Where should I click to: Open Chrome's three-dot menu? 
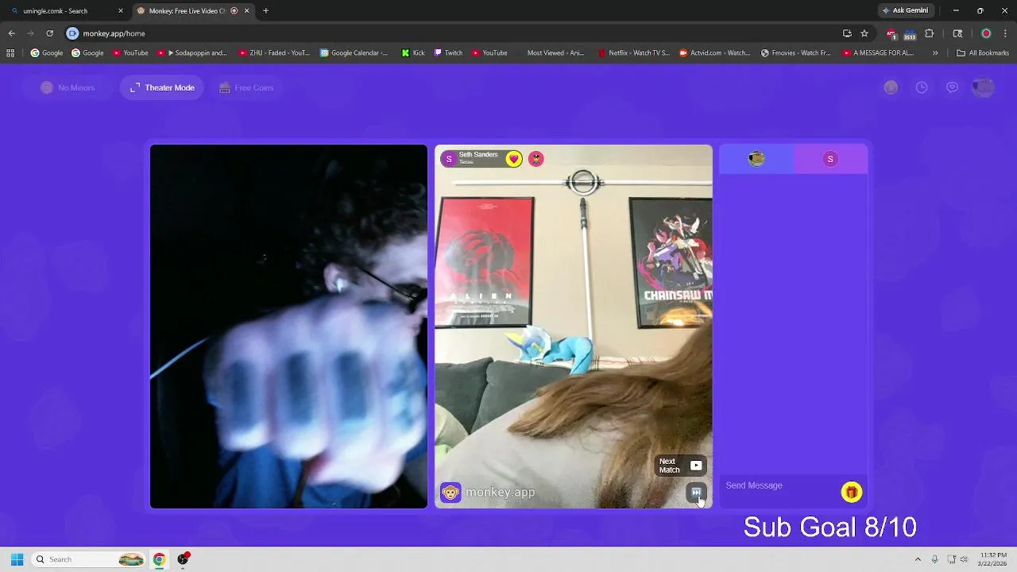[1006, 33]
